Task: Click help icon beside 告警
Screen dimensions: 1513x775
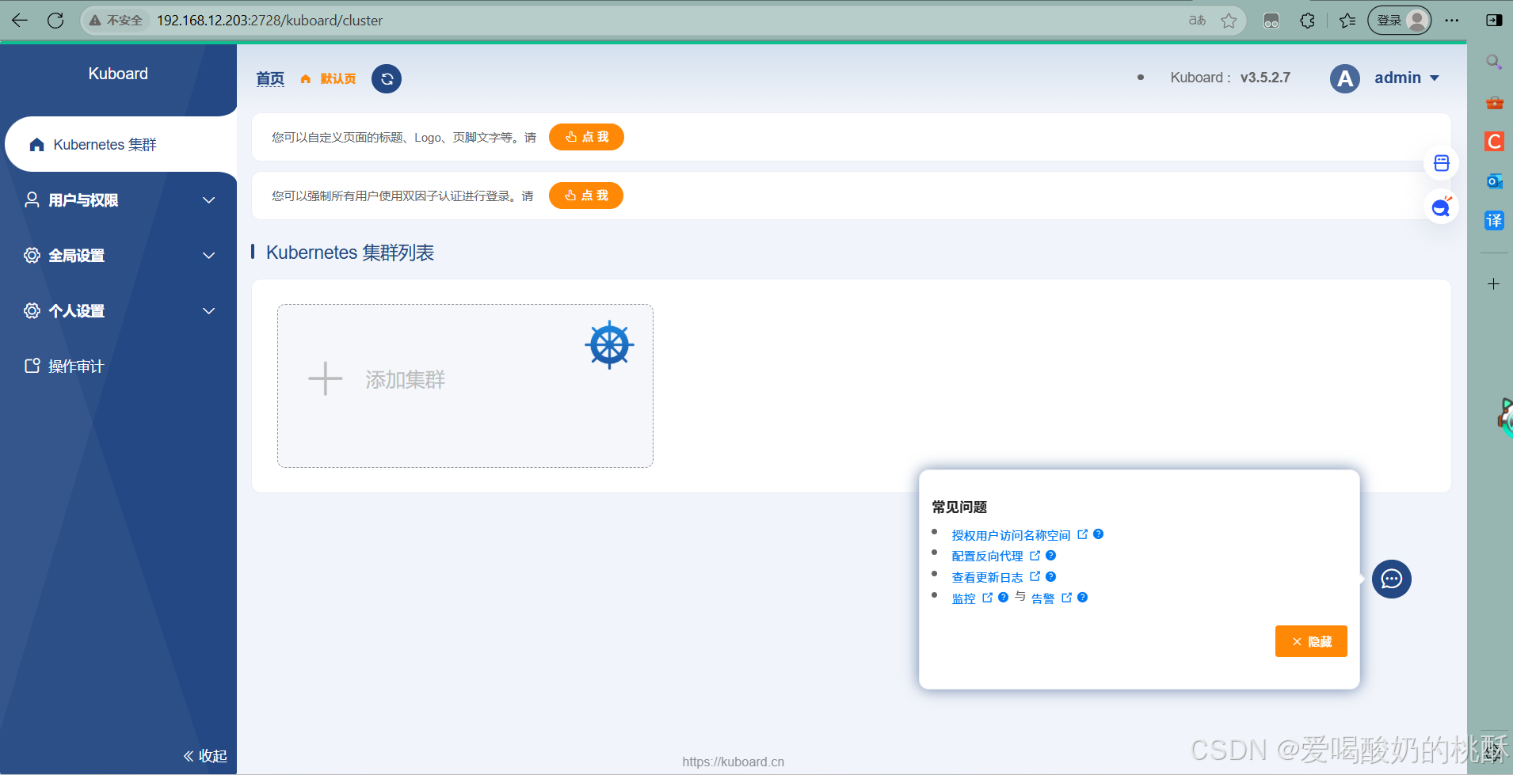Action: point(1082,598)
